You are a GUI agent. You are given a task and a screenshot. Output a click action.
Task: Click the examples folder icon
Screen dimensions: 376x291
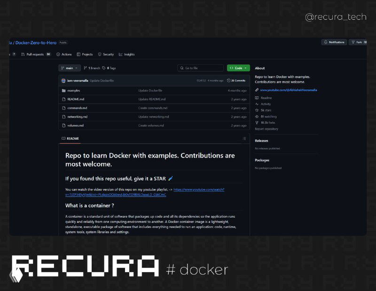(x=63, y=90)
